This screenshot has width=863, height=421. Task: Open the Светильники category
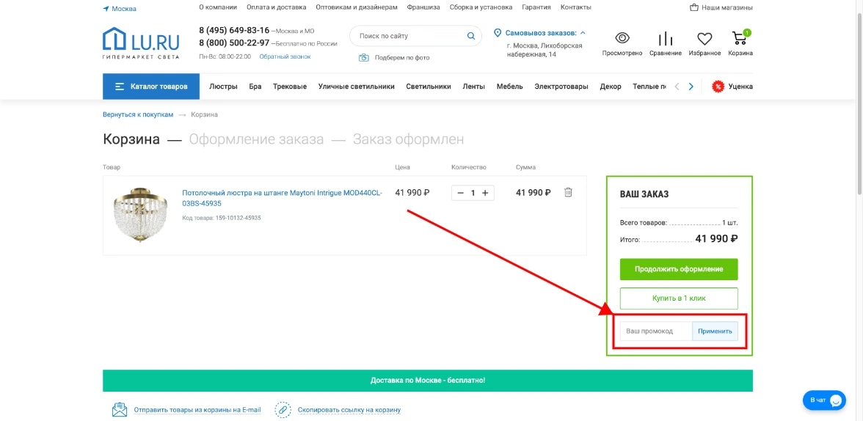(429, 87)
